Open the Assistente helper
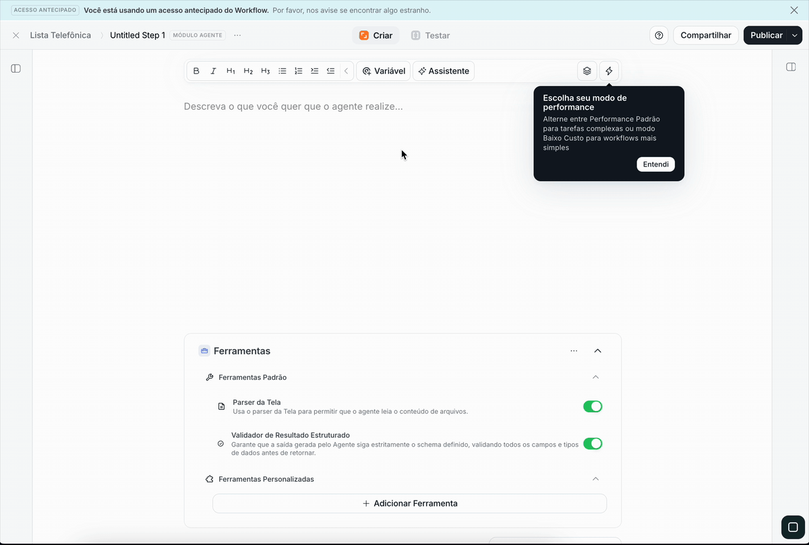Viewport: 809px width, 545px height. coord(444,71)
